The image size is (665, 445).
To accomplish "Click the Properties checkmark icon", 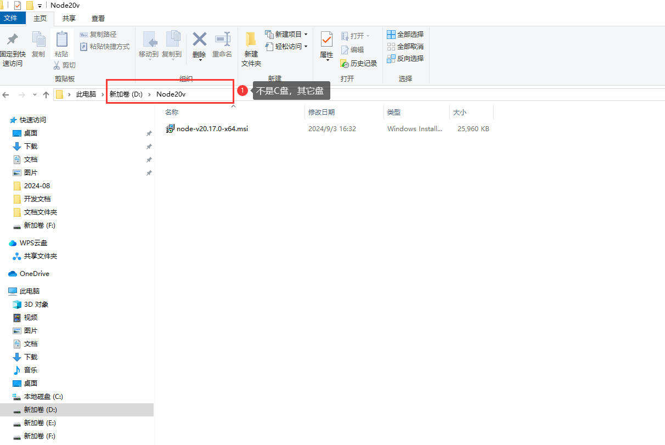I will (326, 39).
